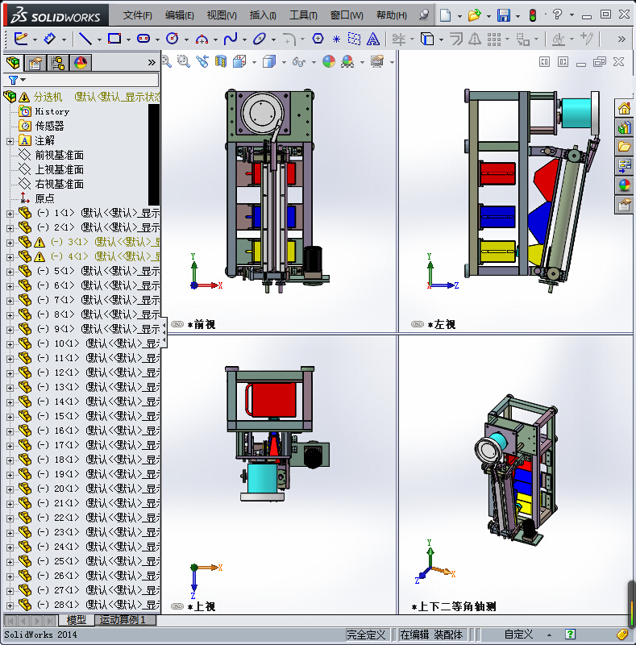Click the green help icon in status bar

(x=570, y=635)
